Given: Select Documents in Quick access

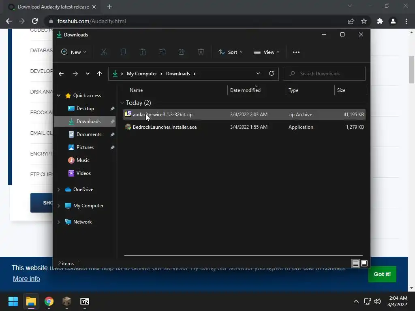Looking at the screenshot, I should click(x=85, y=134).
